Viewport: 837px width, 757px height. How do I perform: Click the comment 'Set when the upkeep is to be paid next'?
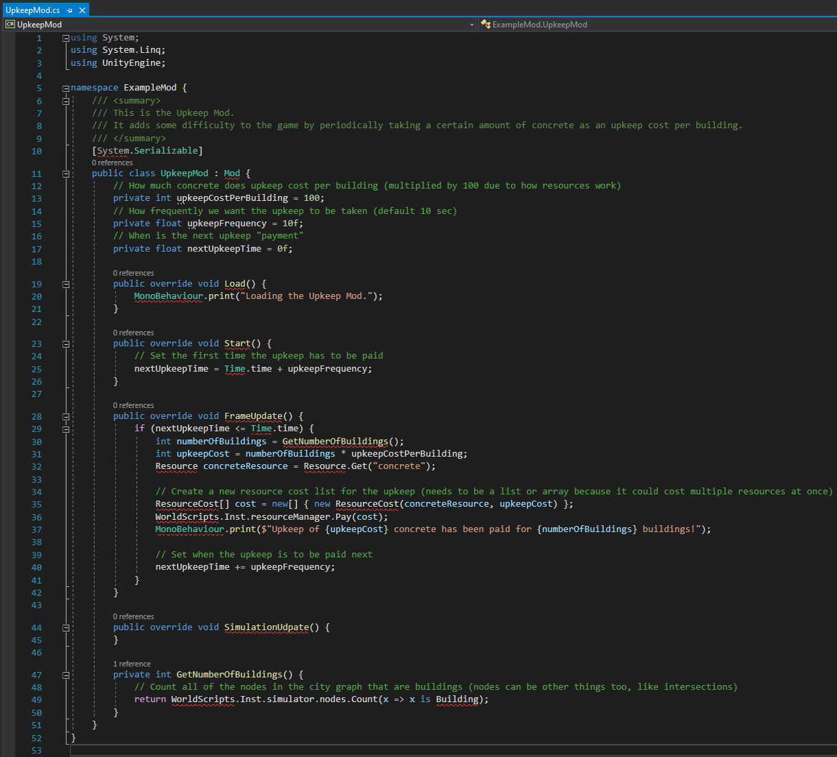[264, 555]
